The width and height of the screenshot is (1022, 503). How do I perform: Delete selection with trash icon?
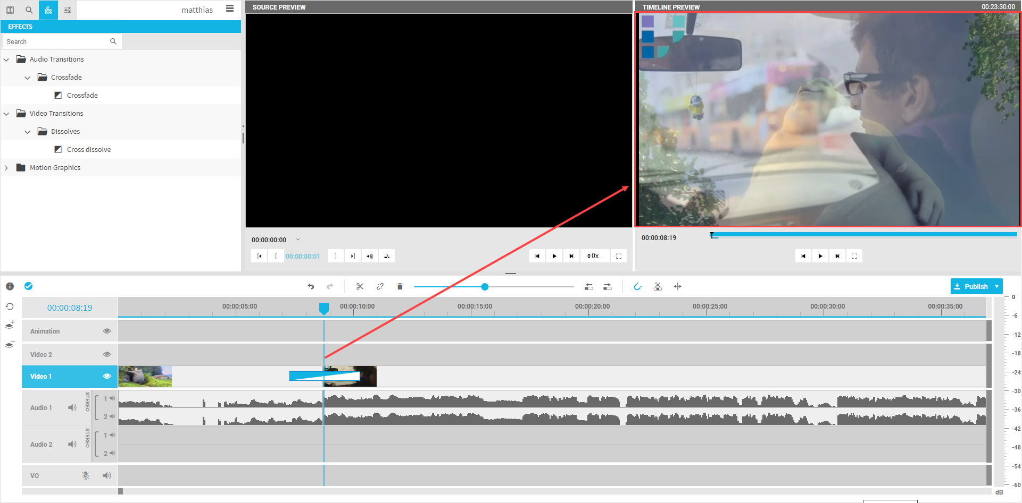(400, 286)
